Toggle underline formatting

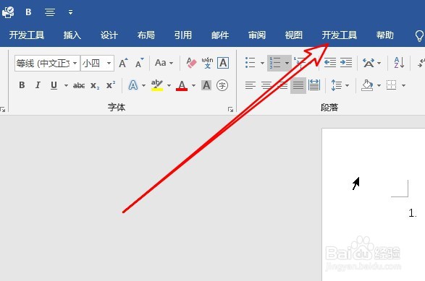(54, 85)
